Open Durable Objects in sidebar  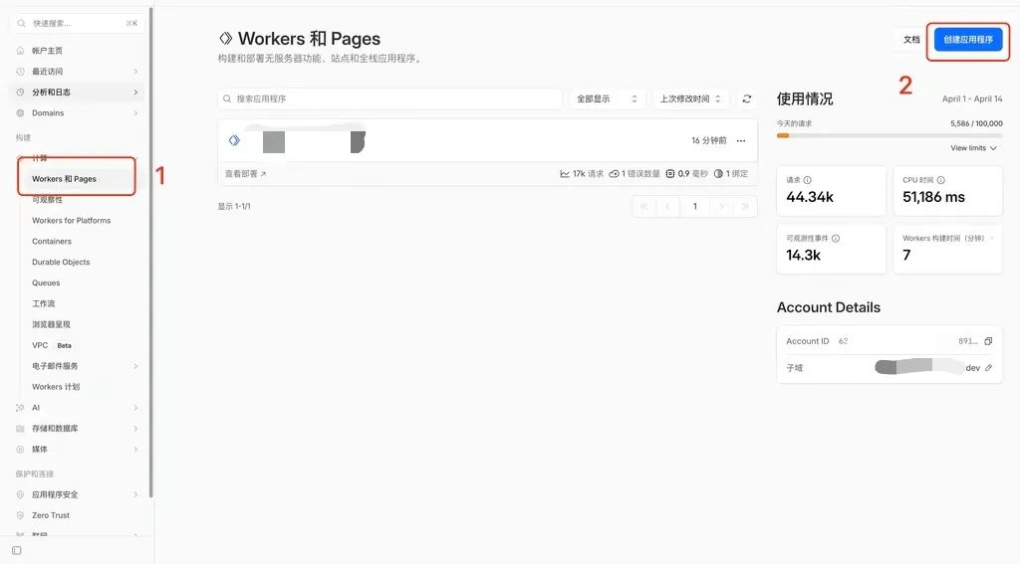pyautogui.click(x=61, y=263)
